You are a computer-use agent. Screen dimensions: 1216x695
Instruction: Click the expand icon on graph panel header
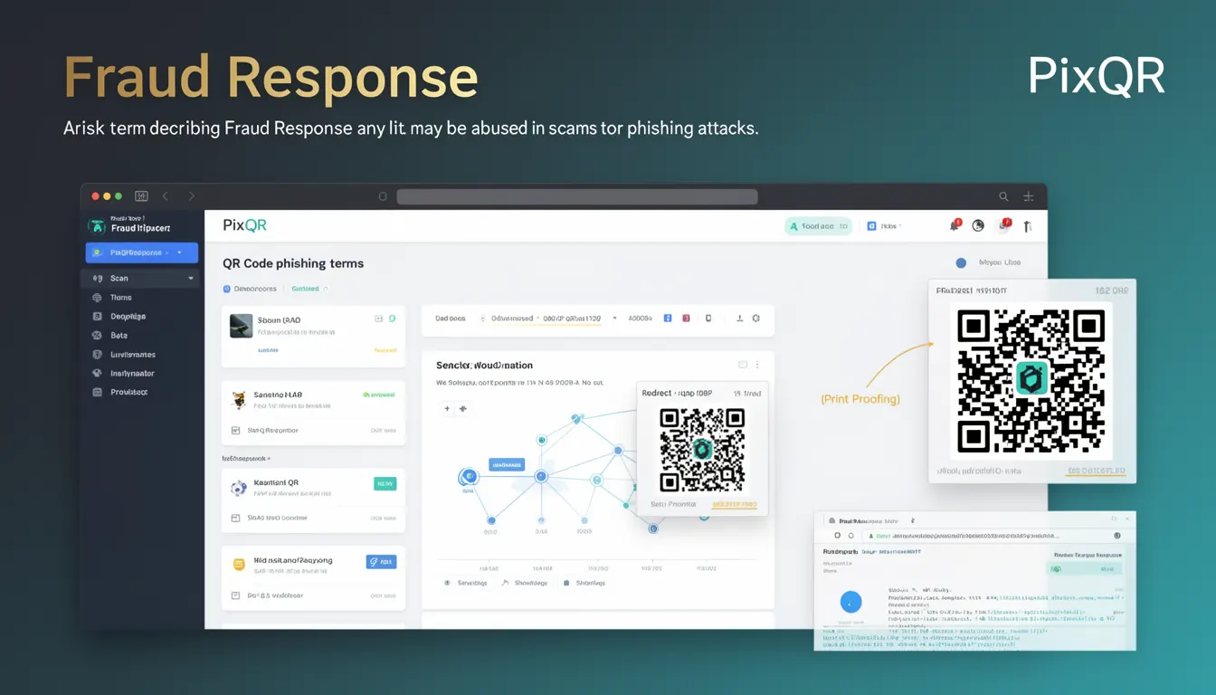[x=743, y=365]
